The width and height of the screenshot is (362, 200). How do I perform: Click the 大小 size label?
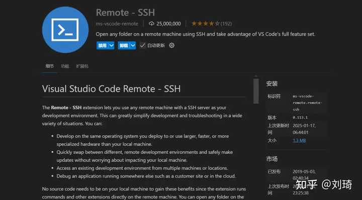(272, 140)
